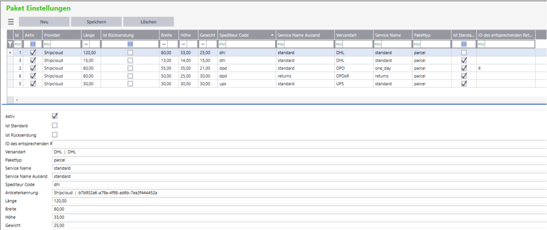Screen dimensions: 547x230
Task: Click the Aktiv column filter icon
Action: tap(33, 44)
